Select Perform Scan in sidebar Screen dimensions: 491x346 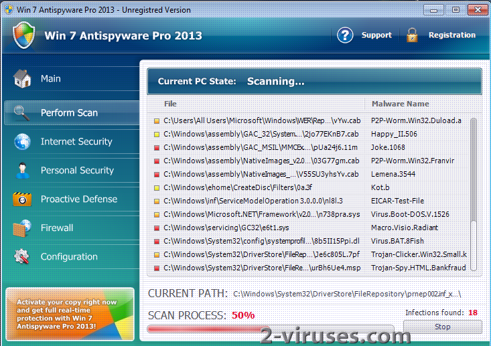pos(72,112)
